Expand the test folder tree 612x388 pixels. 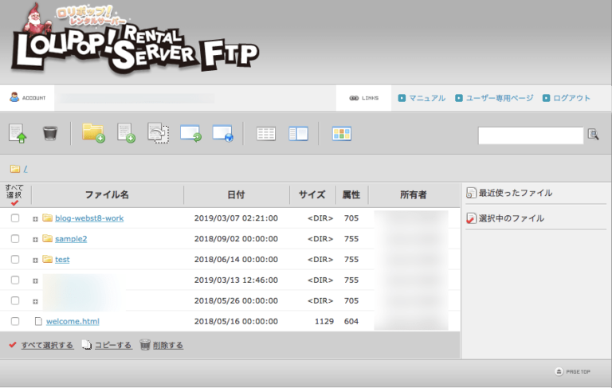(x=35, y=261)
